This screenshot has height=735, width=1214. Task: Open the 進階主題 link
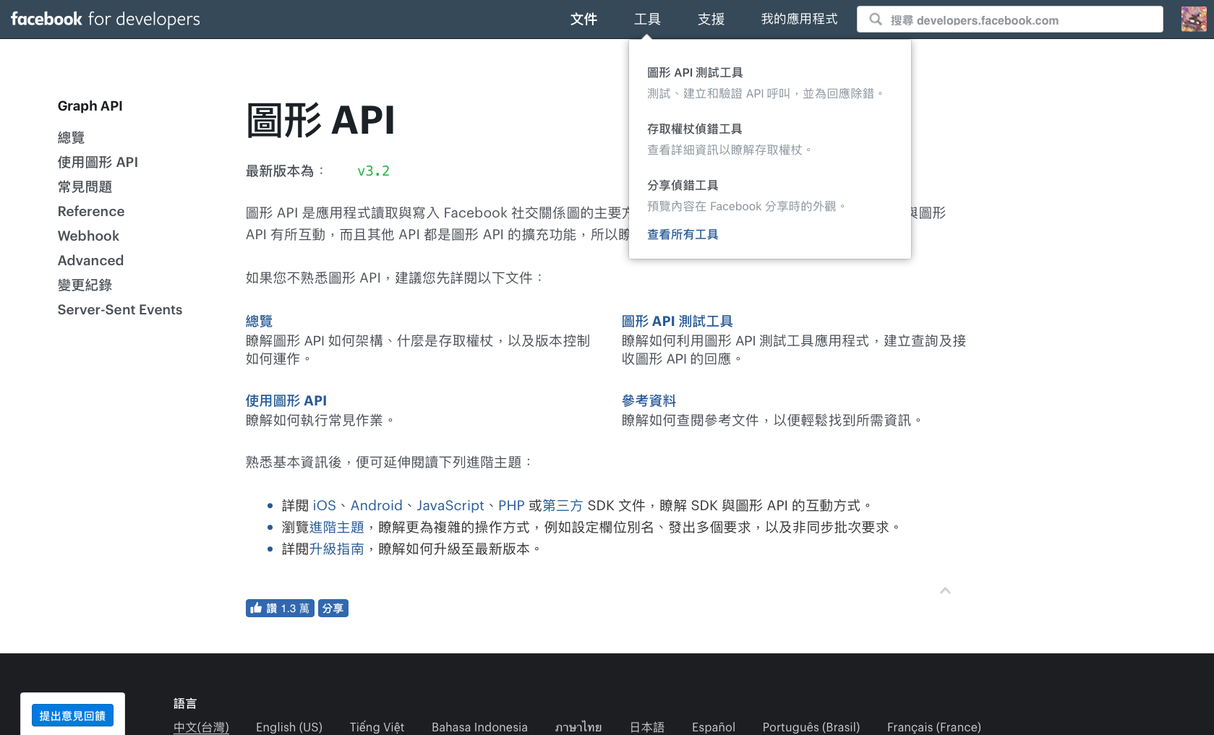coord(337,527)
